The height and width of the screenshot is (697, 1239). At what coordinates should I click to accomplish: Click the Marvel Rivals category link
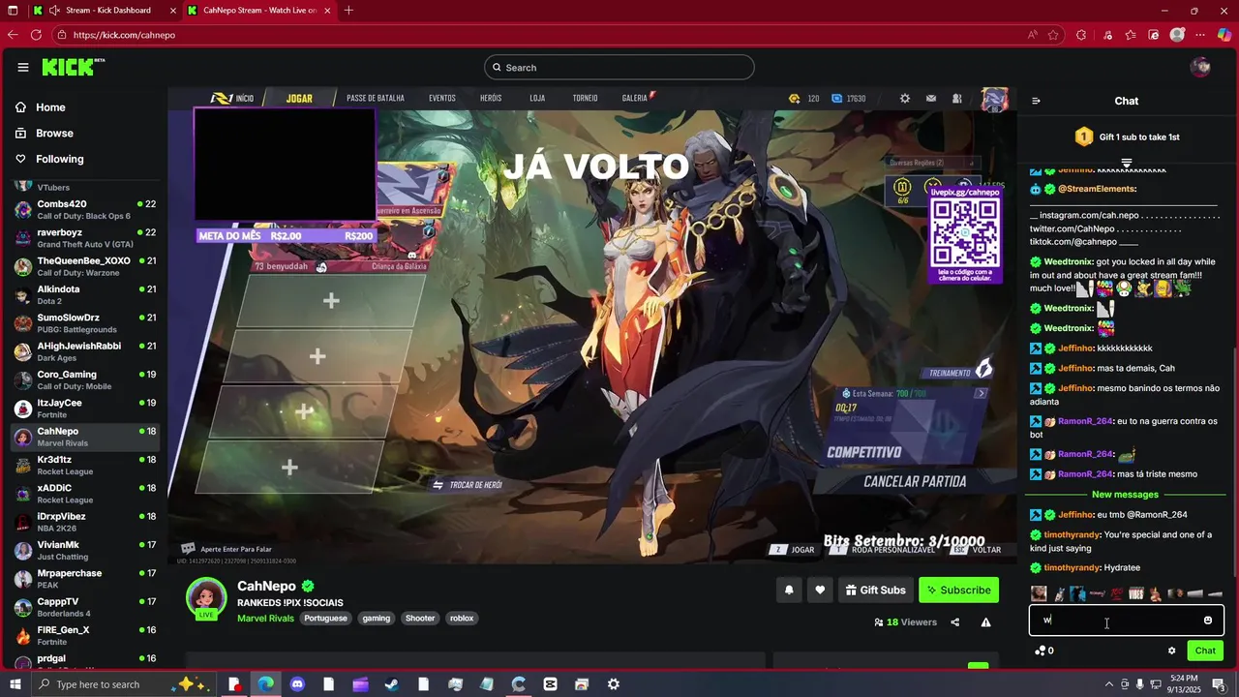tap(265, 619)
